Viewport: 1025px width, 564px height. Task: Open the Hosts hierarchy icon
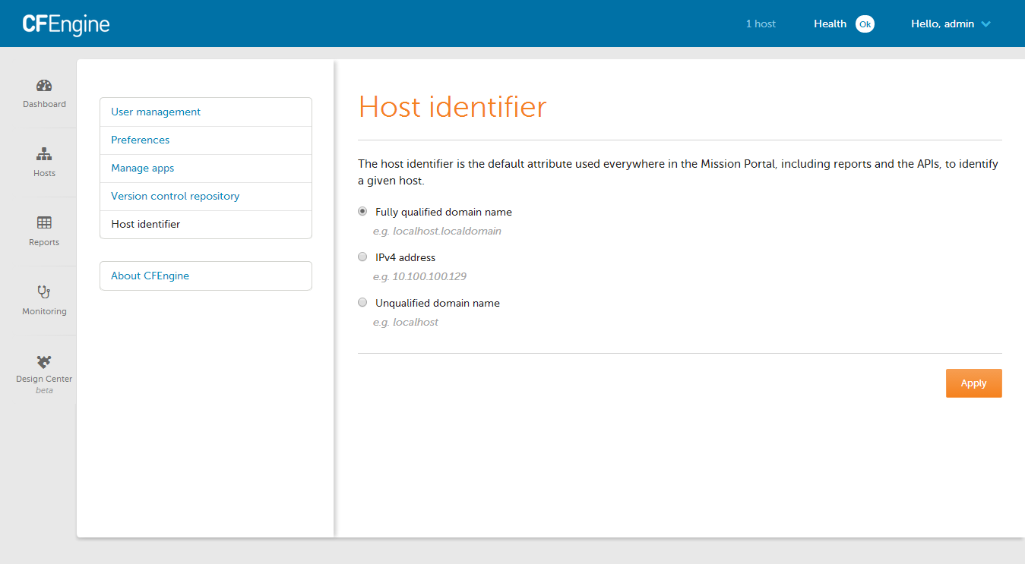[44, 155]
